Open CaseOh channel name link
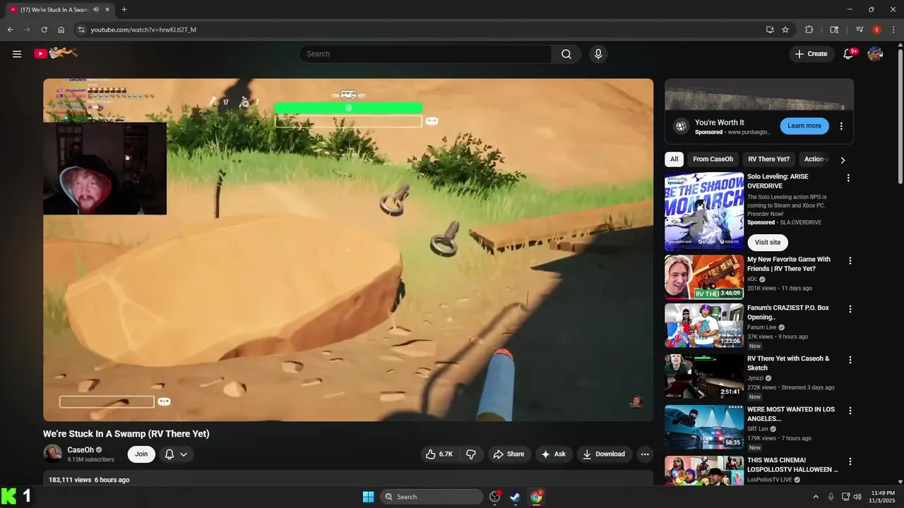 point(81,450)
